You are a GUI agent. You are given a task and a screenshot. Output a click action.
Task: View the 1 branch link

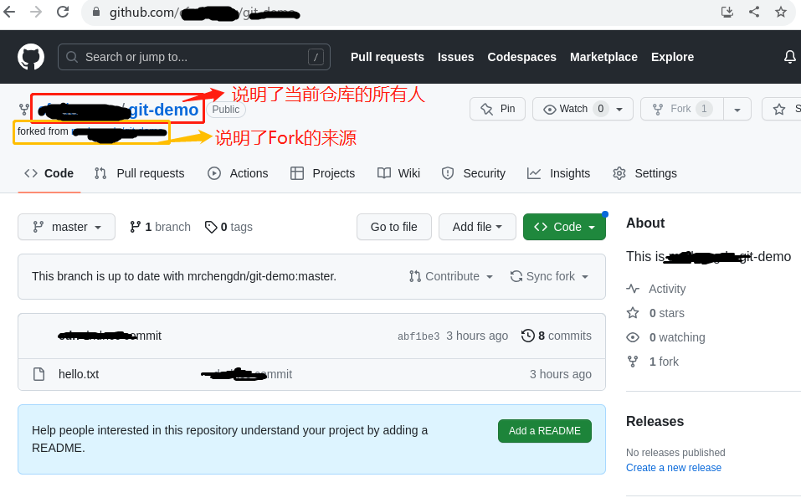(x=161, y=227)
